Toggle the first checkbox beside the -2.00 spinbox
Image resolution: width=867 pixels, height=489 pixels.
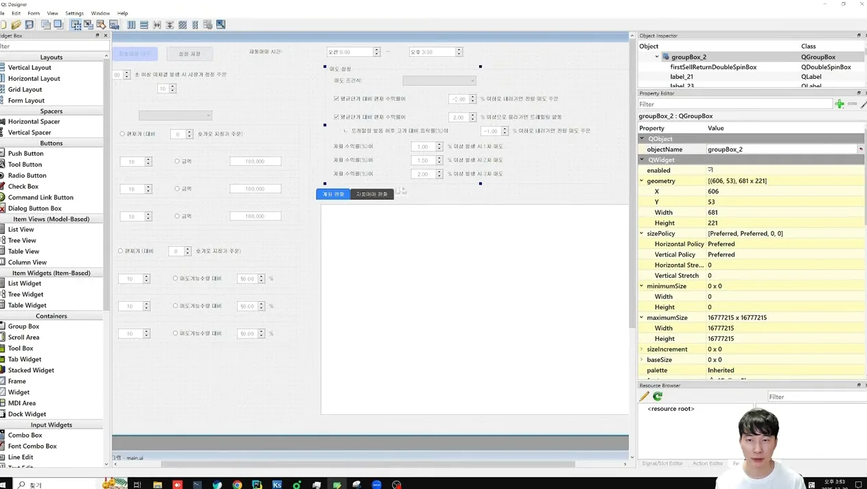[336, 99]
